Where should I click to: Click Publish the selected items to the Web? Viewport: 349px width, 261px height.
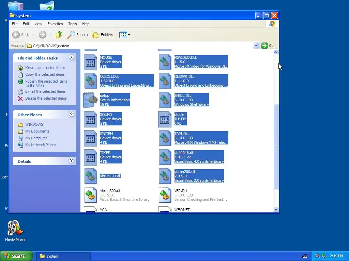(x=46, y=84)
